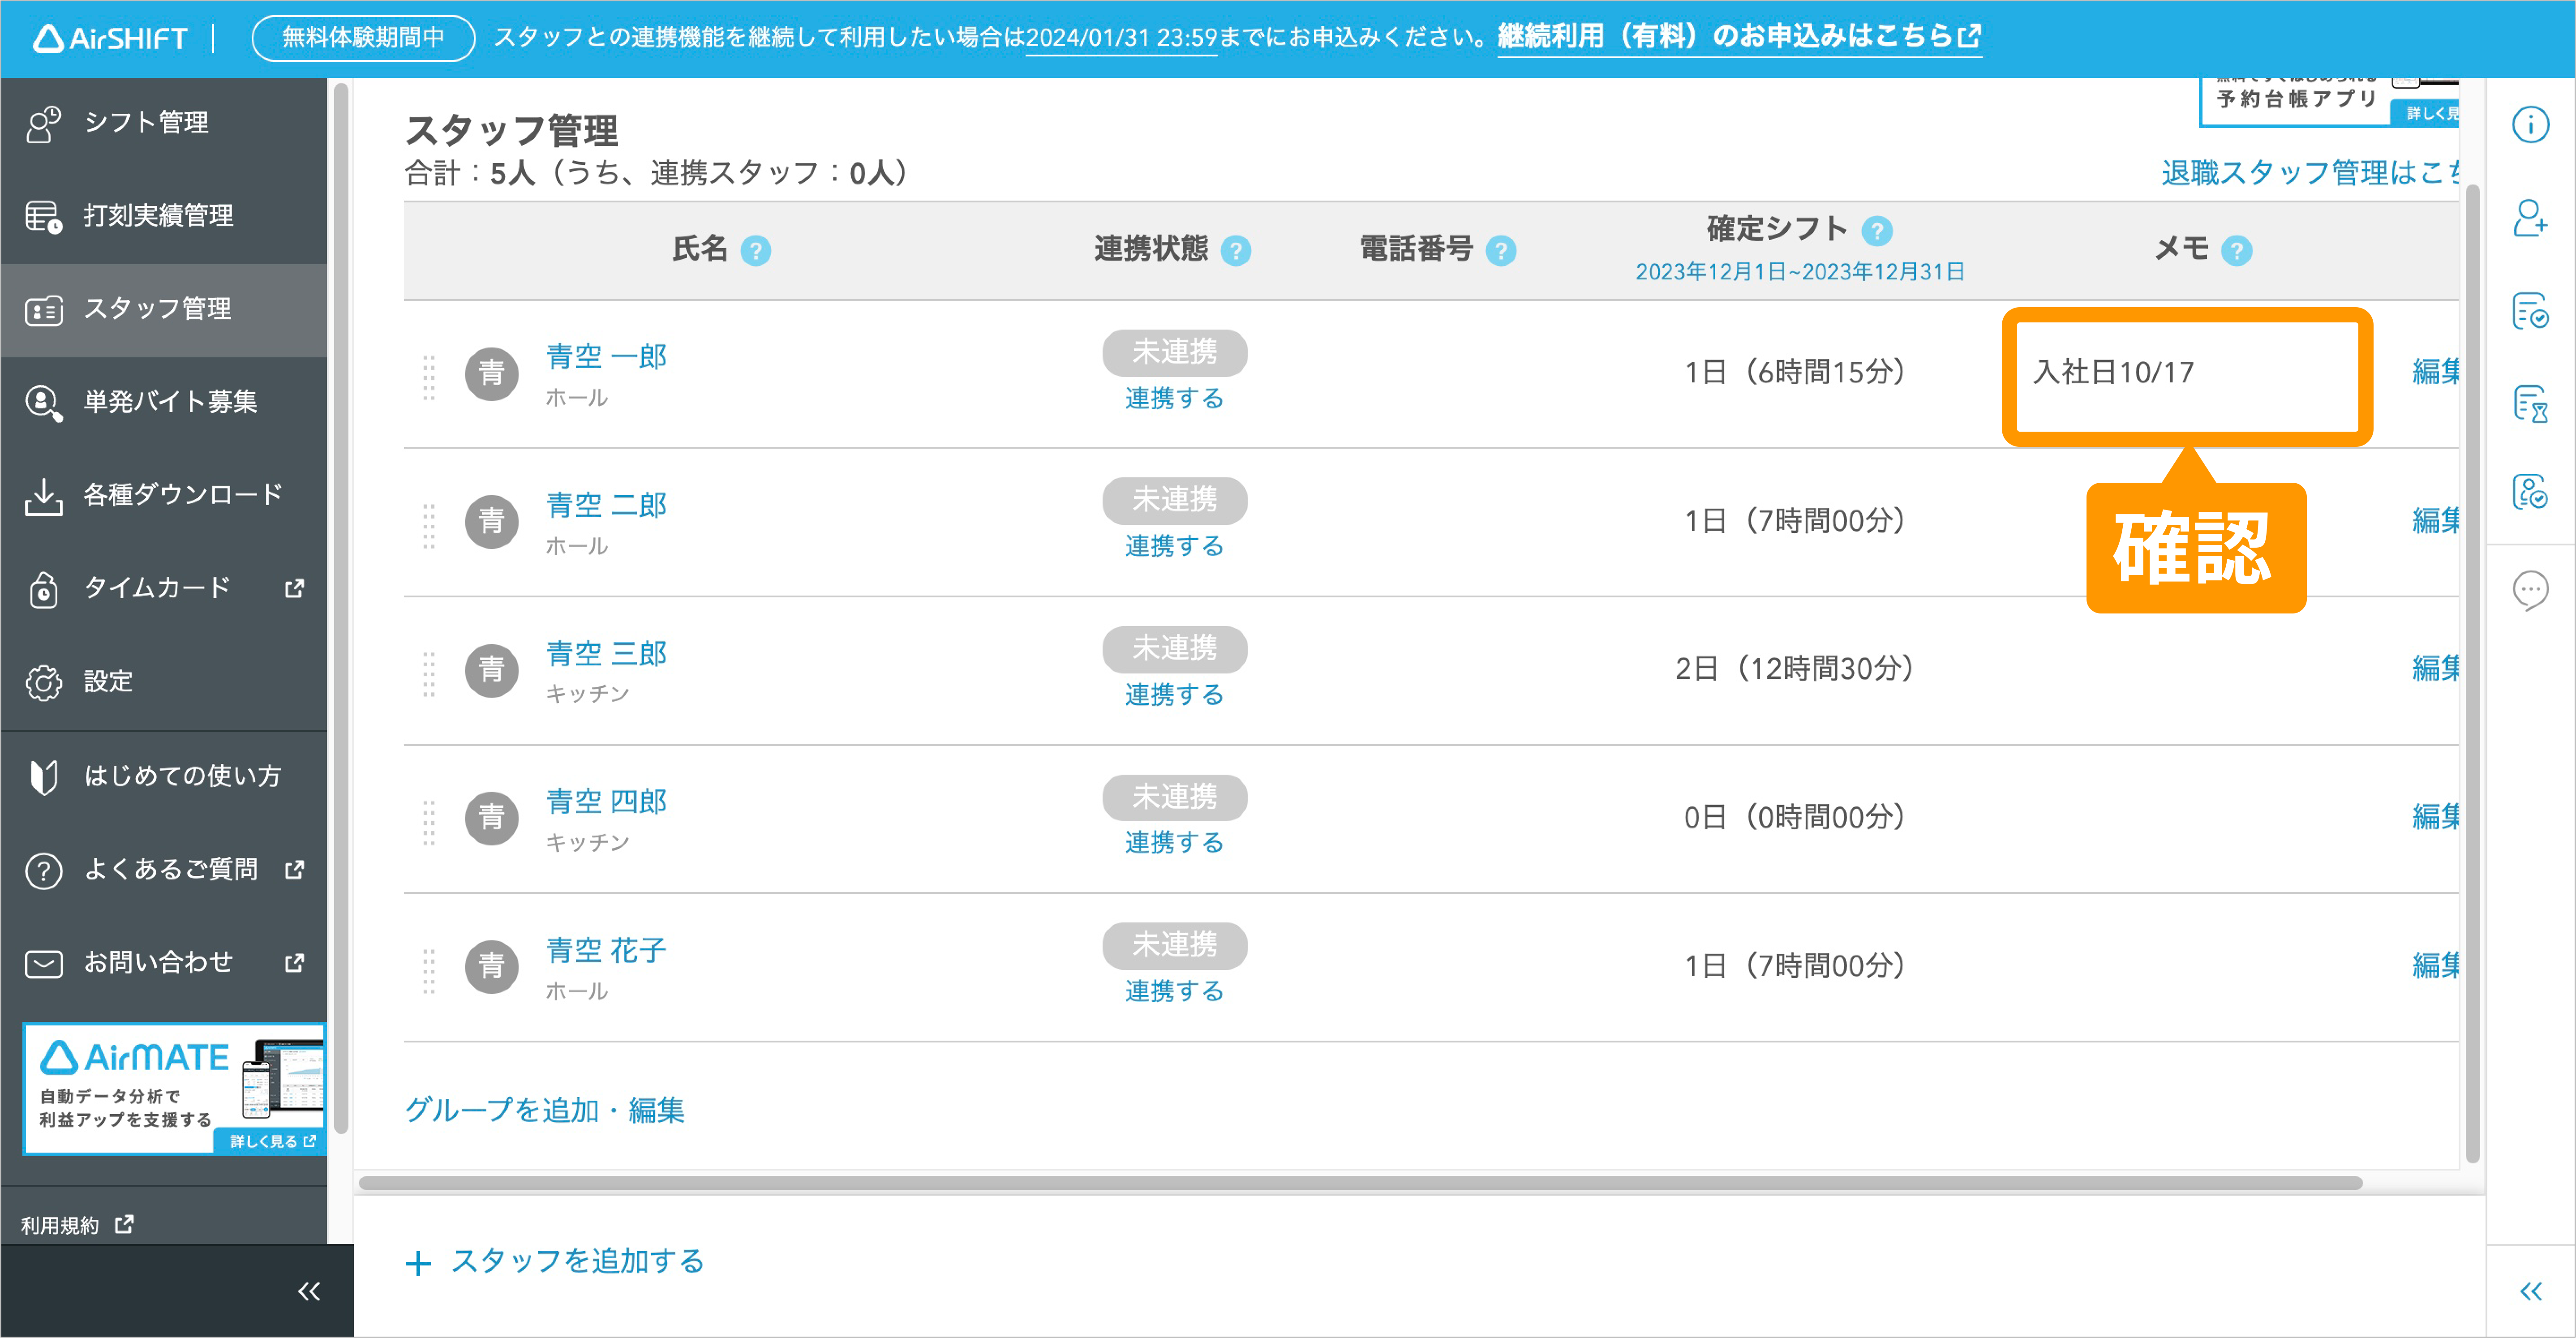Click the memo 入社日10/17

coord(2113,373)
